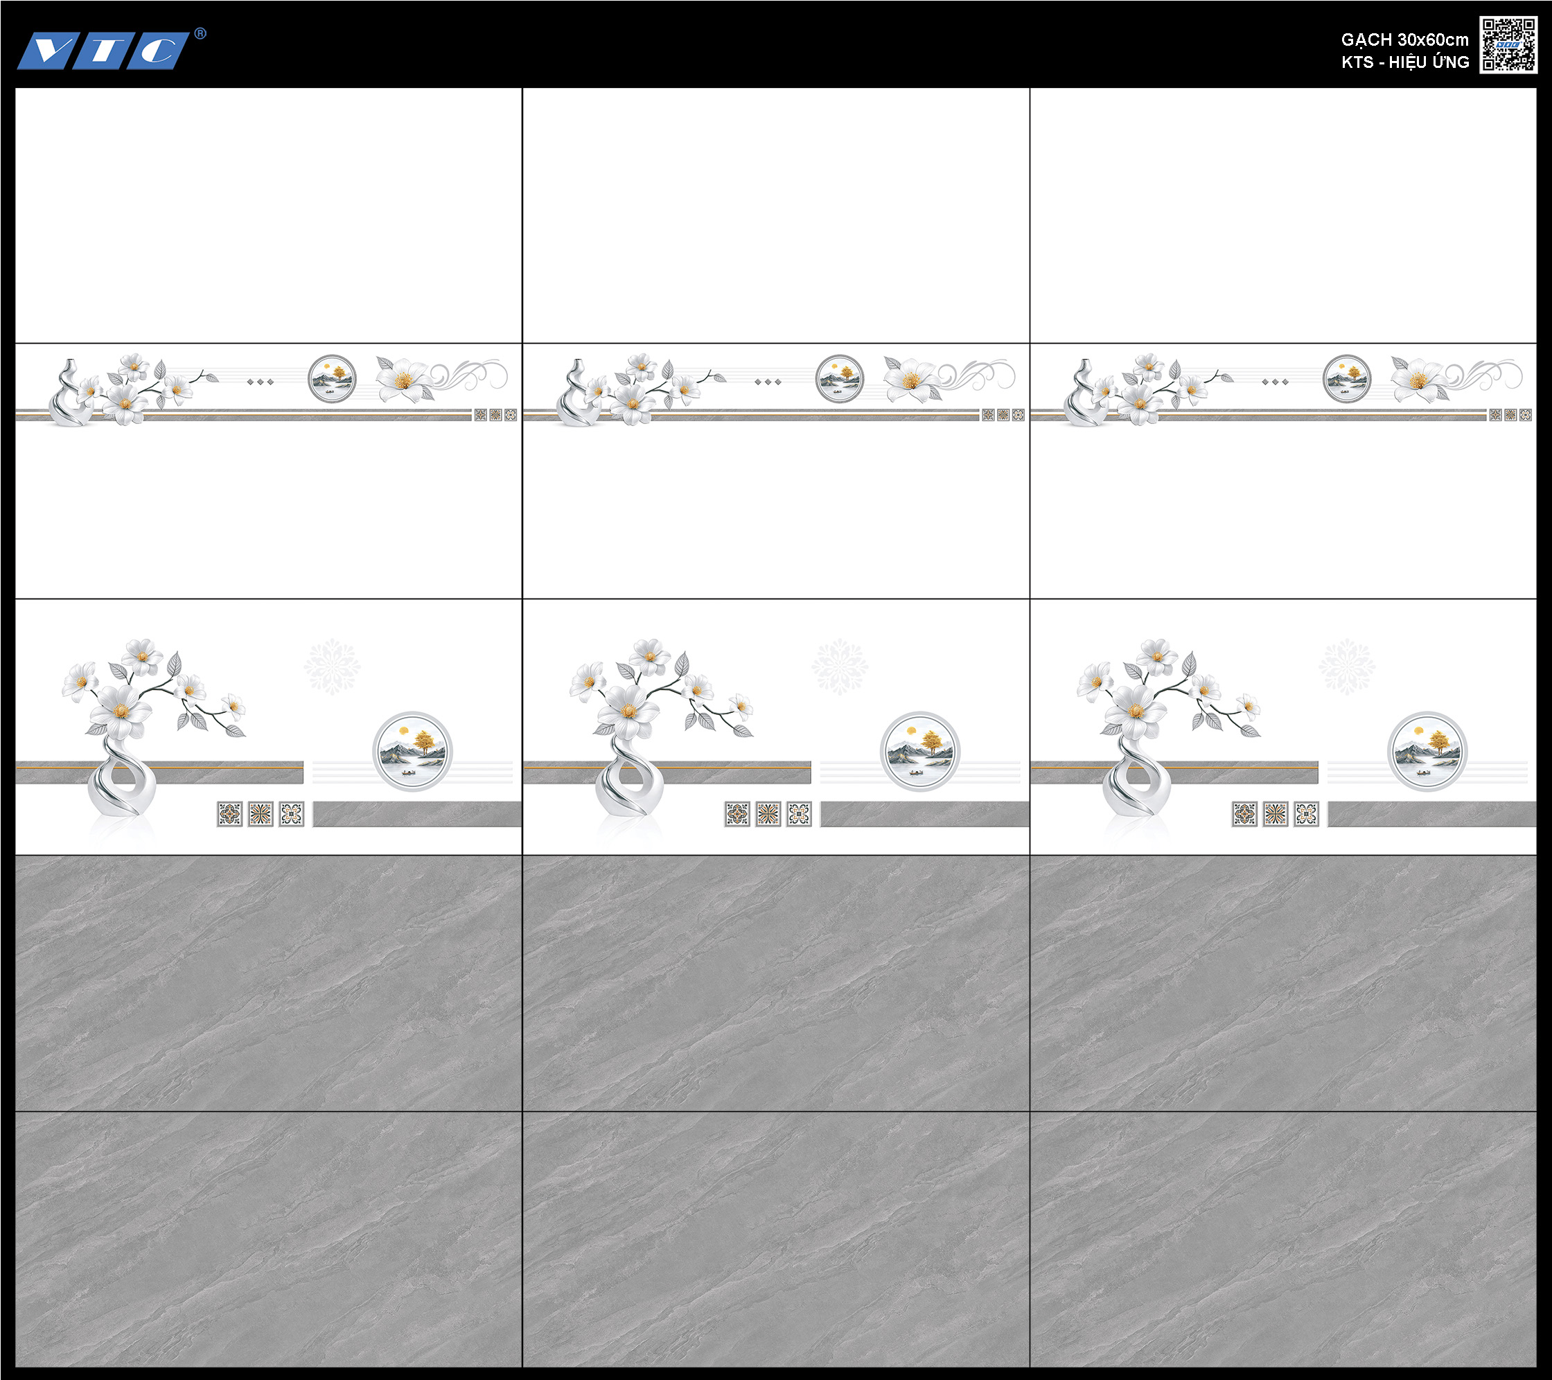Image resolution: width=1552 pixels, height=1380 pixels.
Task: Click the blue VTC logo
Action: point(103,51)
